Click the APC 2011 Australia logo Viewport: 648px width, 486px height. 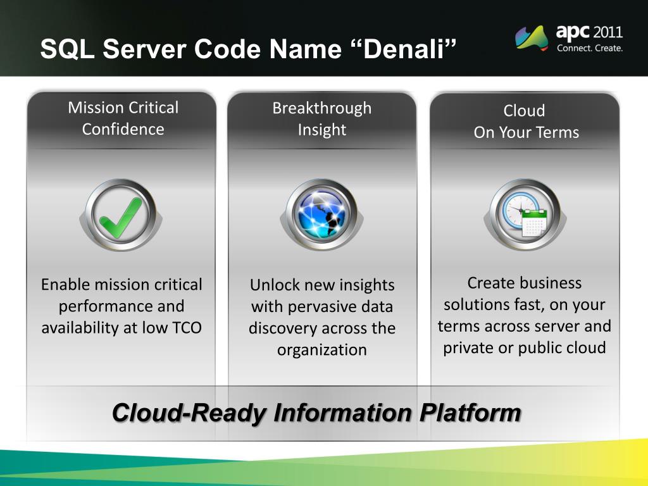pyautogui.click(x=569, y=38)
